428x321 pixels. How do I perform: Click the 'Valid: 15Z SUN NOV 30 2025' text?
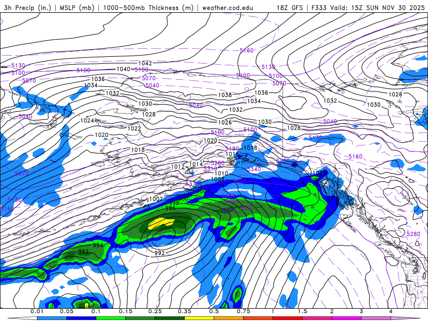pos(378,7)
